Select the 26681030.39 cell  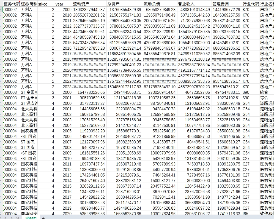(x=227, y=125)
